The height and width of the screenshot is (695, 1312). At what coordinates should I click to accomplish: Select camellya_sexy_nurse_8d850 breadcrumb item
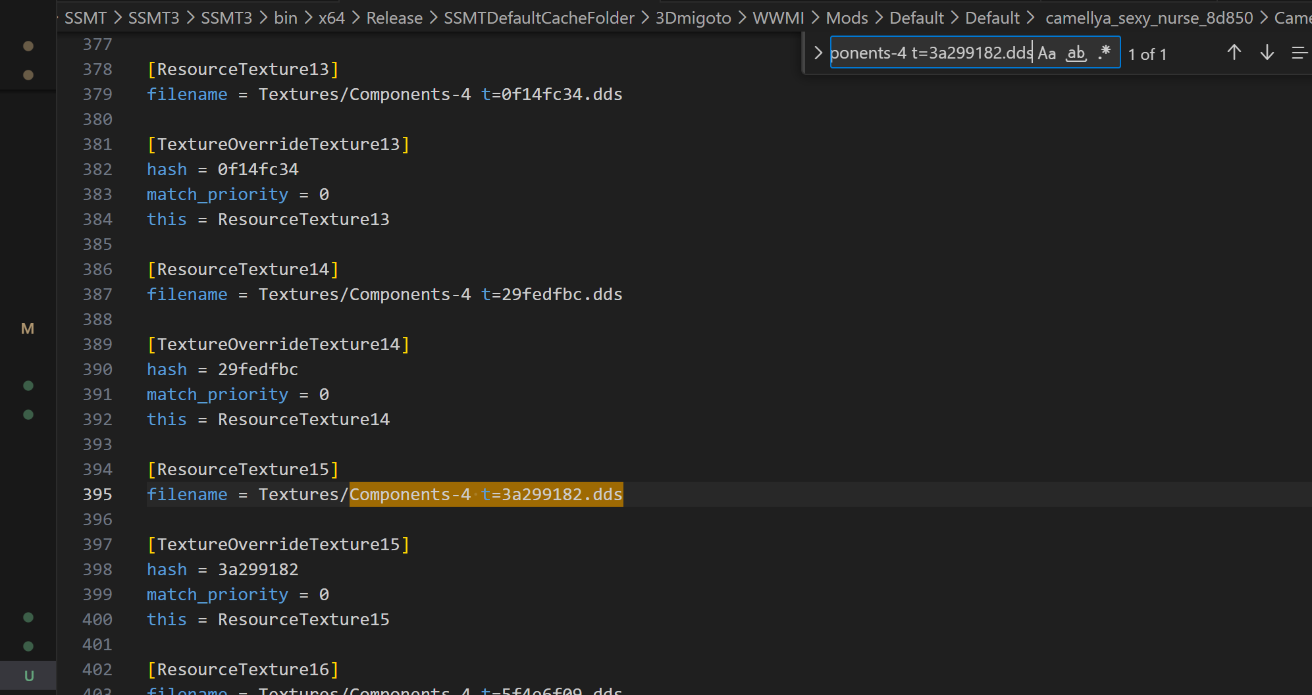(1149, 18)
